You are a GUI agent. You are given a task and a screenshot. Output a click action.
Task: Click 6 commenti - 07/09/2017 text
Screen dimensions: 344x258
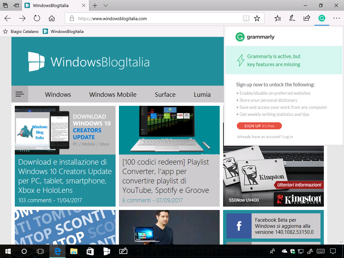[x=153, y=200]
